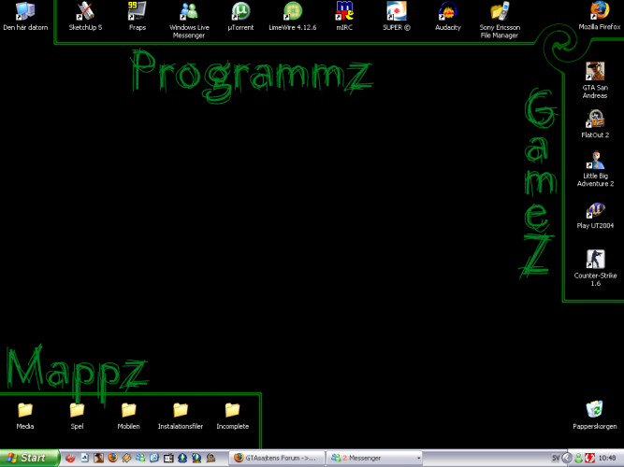
Task: Open Counter-Strike 1.6 shortcut
Action: [595, 259]
